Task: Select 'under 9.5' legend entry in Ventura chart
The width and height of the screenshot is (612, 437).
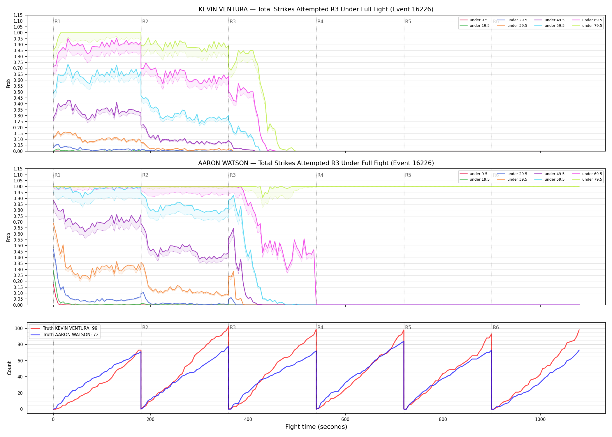Action: click(x=474, y=20)
